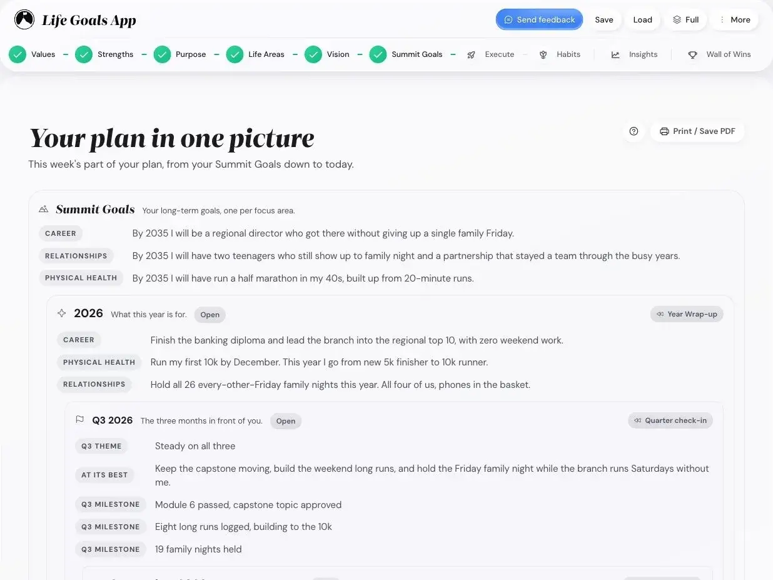Viewport: 773px width, 580px height.
Task: Click the Open badge next to 2026
Action: 210,315
